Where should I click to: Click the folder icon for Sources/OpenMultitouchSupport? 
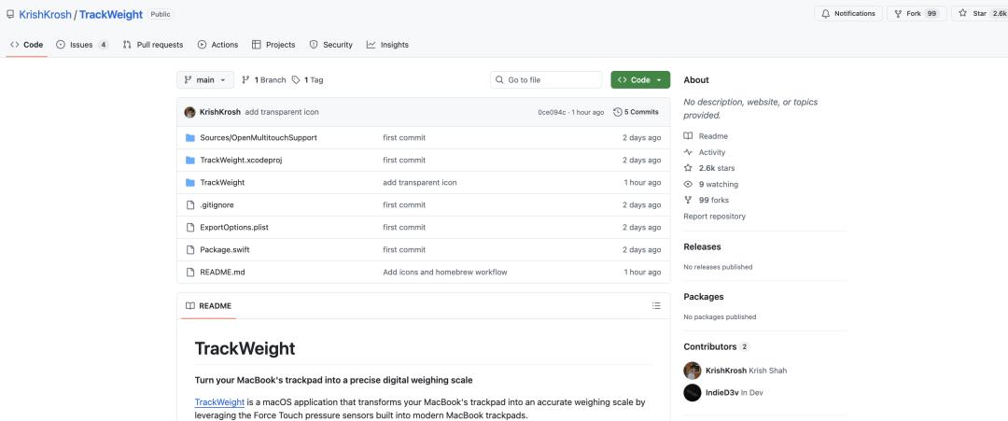click(189, 137)
